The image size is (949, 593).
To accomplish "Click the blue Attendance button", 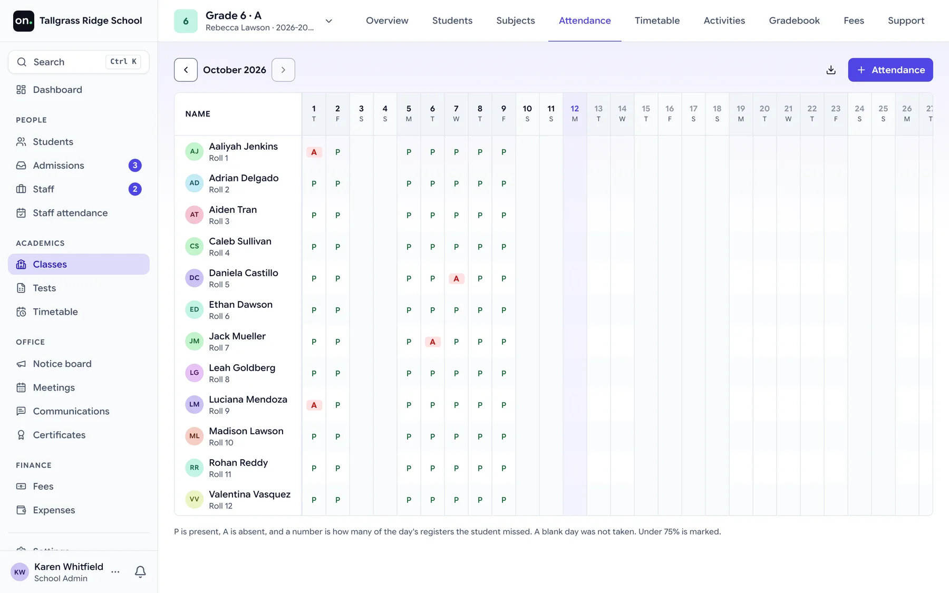I will 890,70.
